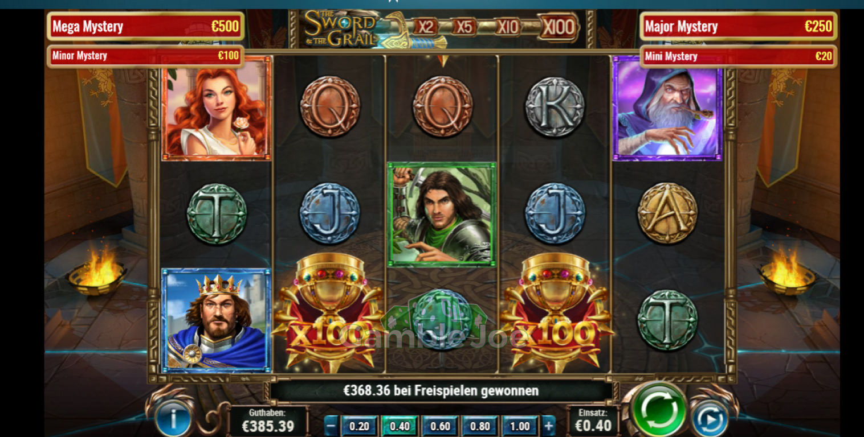Viewport: 864px width, 437px height.
Task: Click the green spin button
Action: [659, 409]
